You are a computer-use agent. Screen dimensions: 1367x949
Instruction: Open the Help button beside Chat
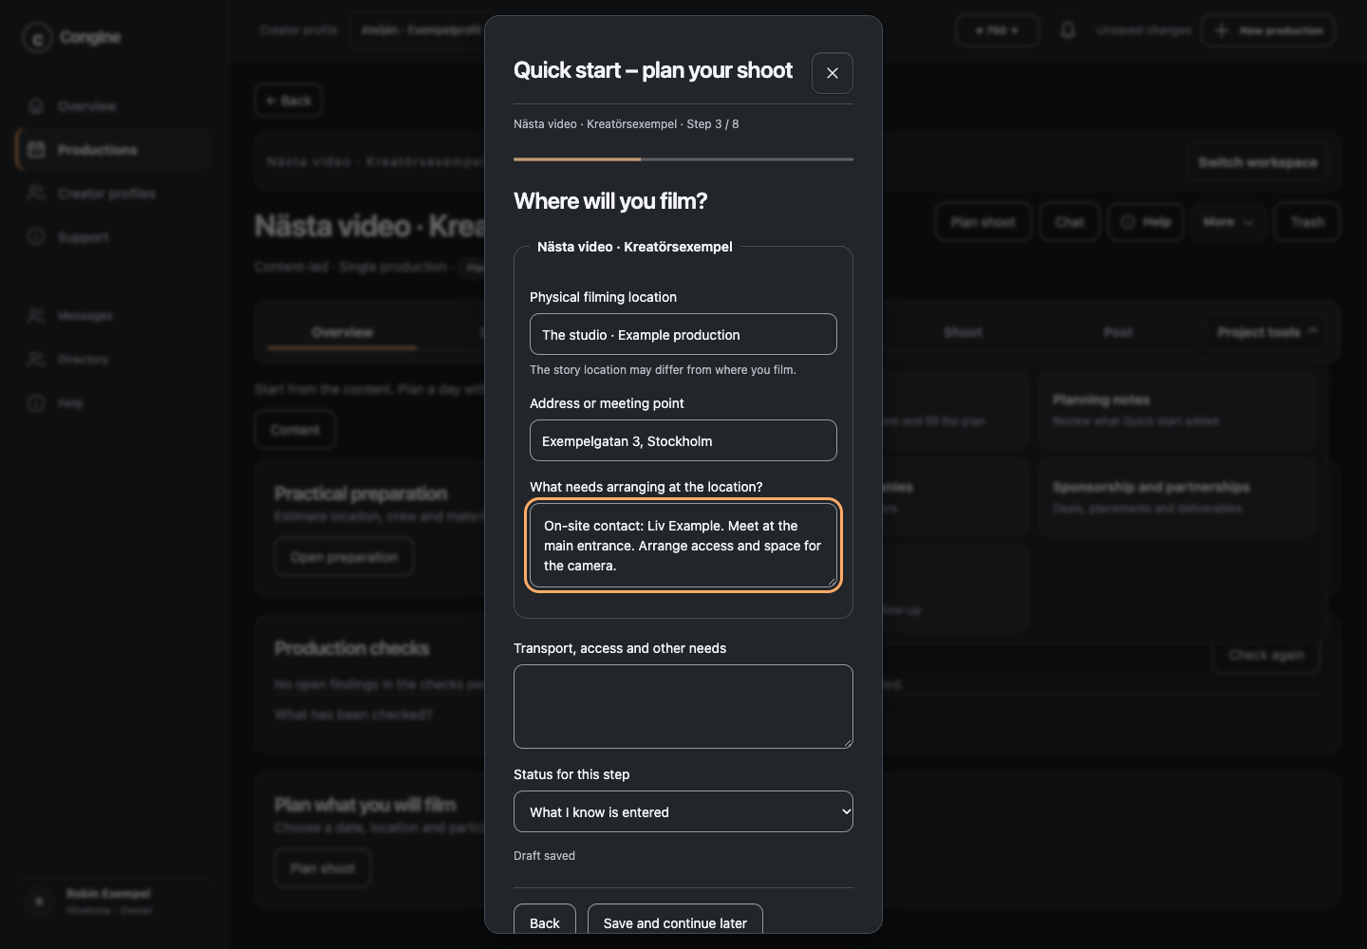(x=1146, y=222)
